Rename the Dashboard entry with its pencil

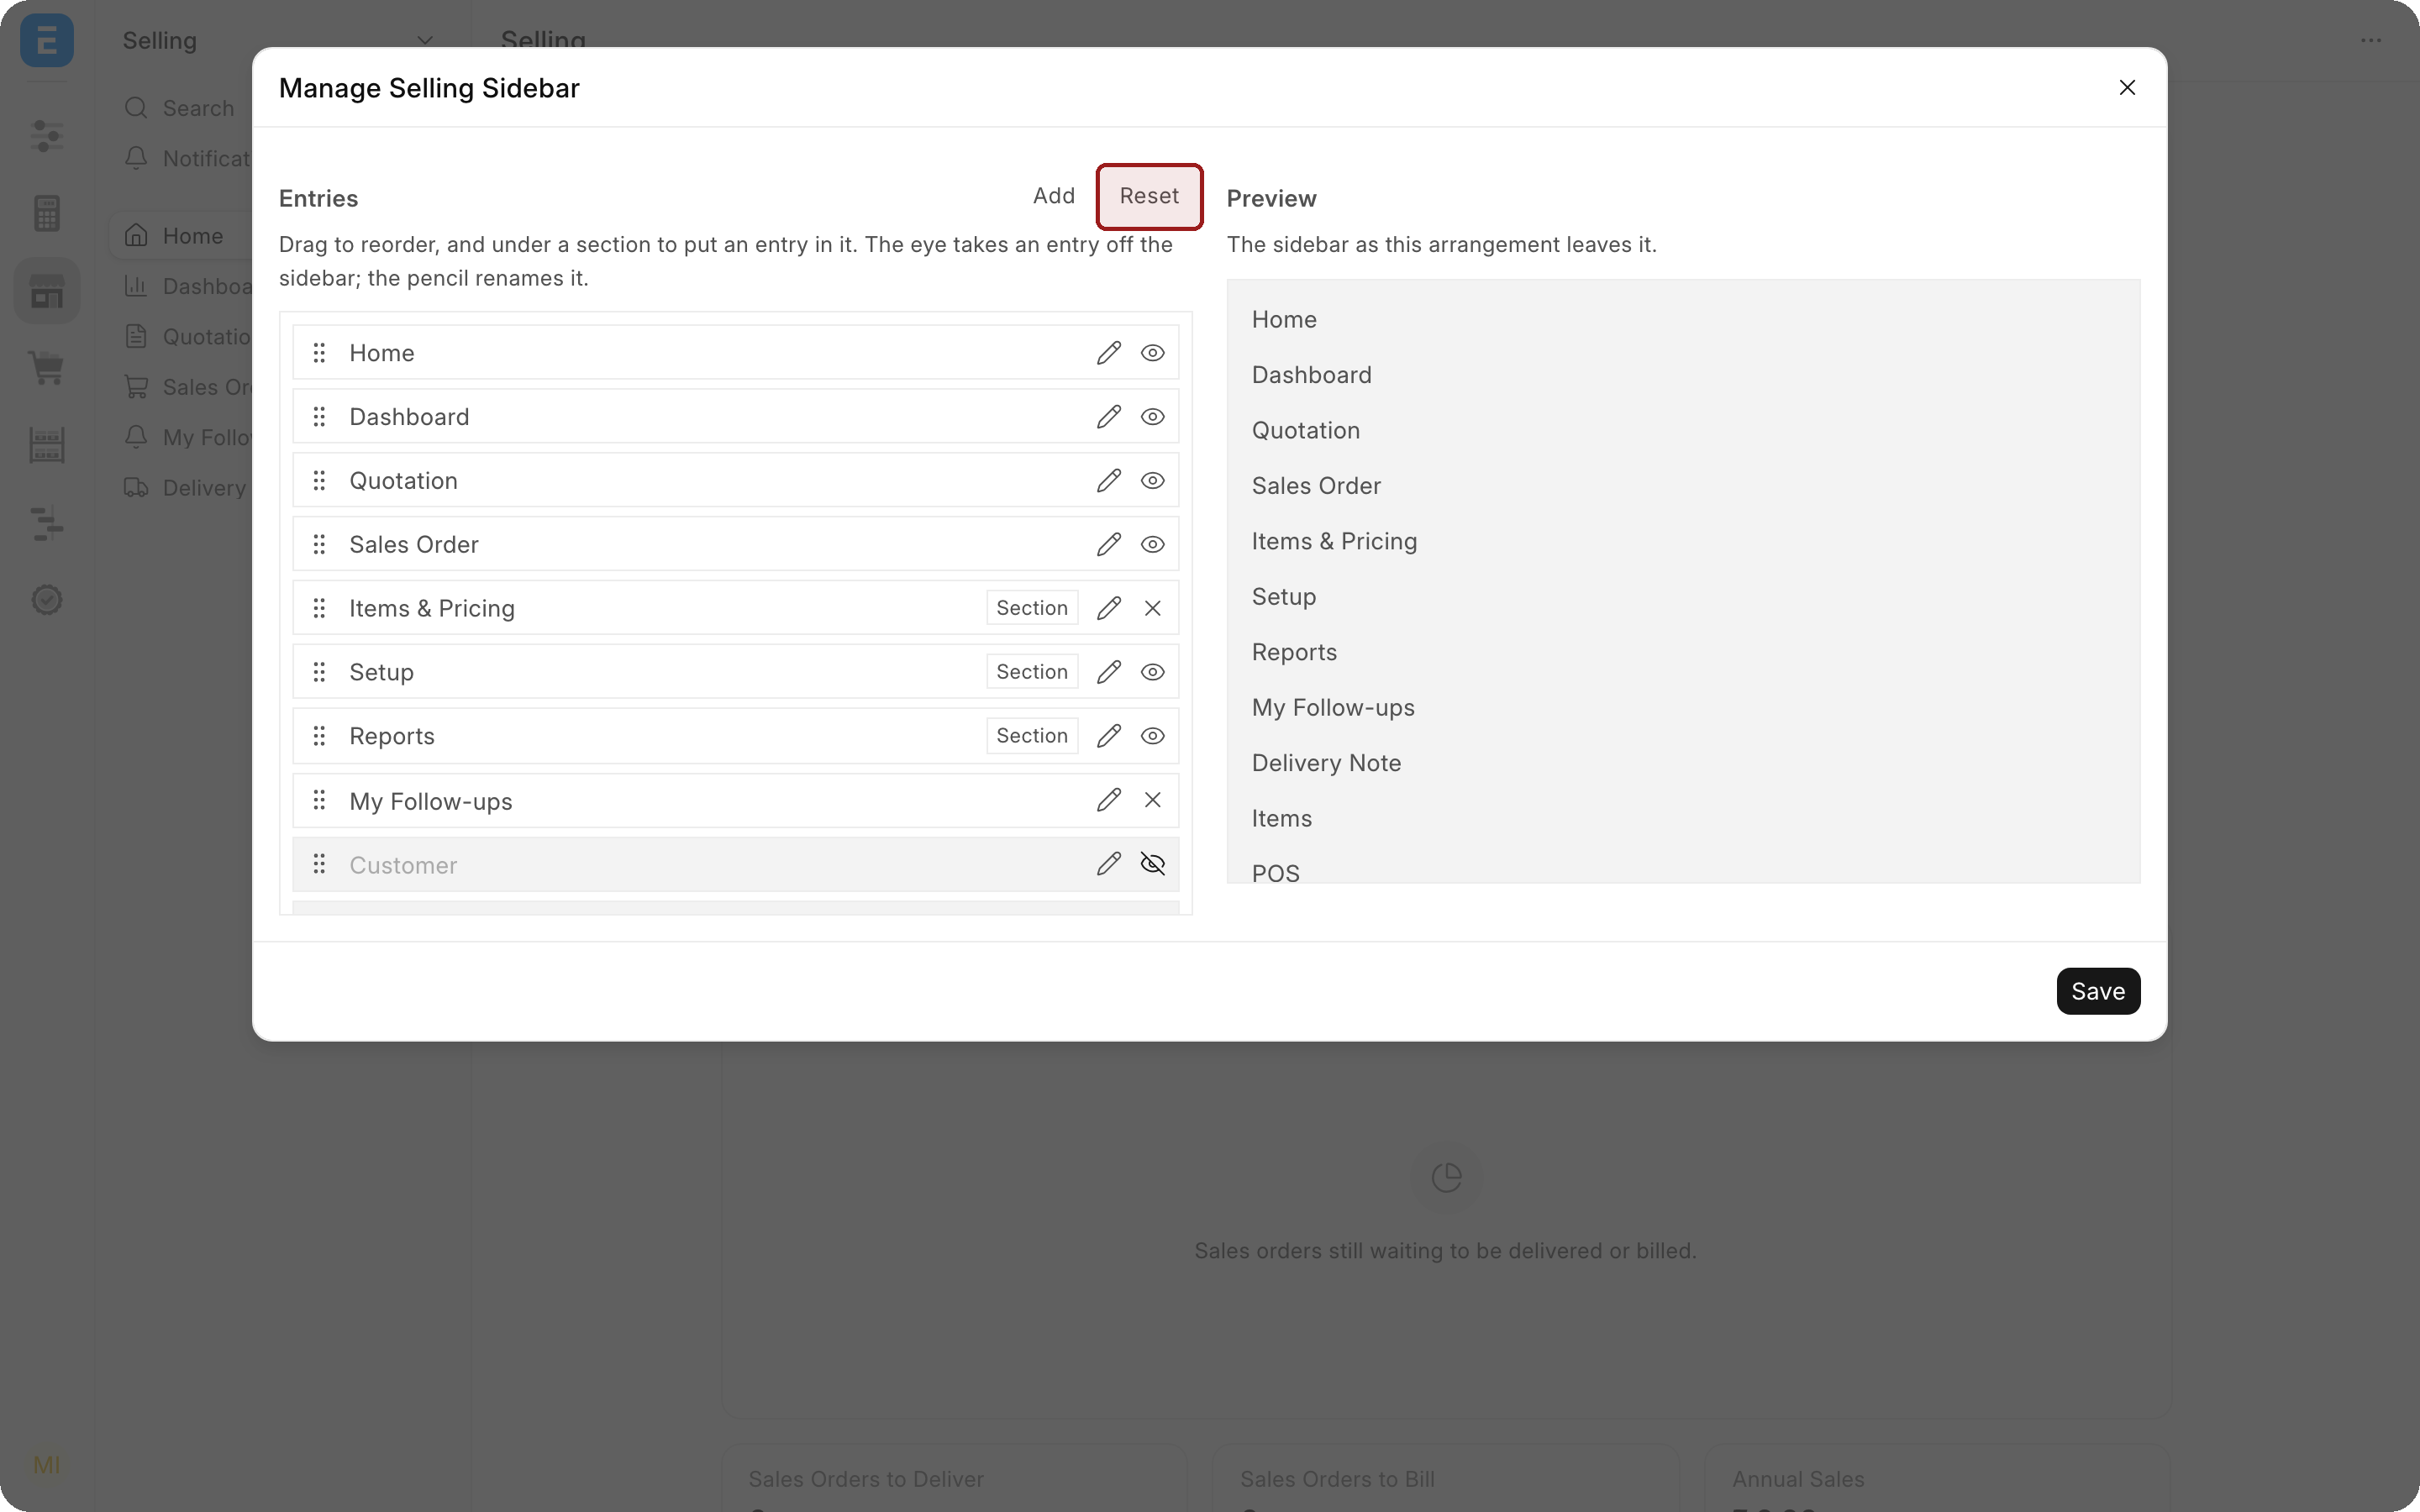1108,417
